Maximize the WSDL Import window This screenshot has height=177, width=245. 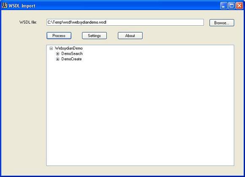(x=231, y=6)
